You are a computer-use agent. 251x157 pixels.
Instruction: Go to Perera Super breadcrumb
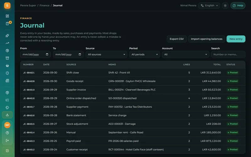pyautogui.click(x=28, y=5)
